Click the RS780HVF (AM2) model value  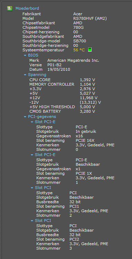(90, 18)
